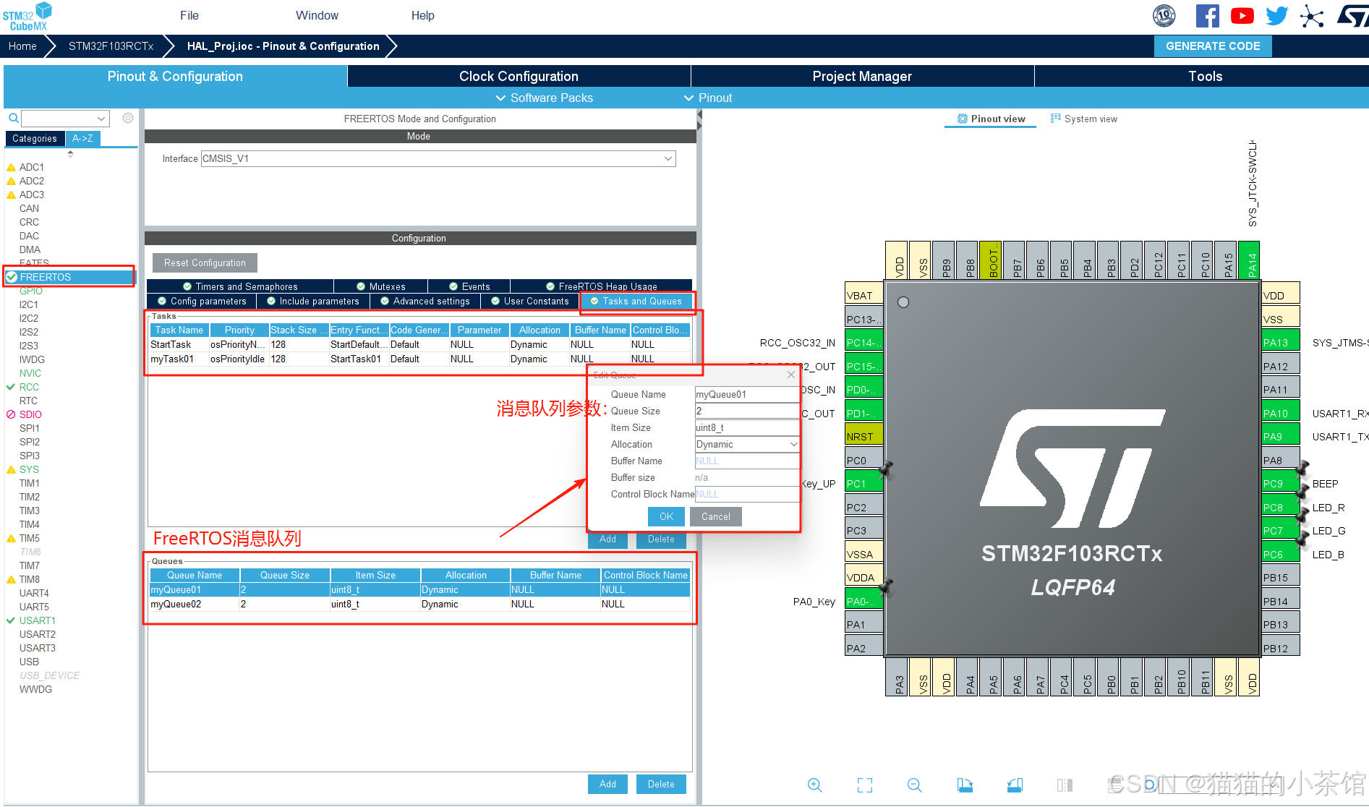
Task: Open the Tools tab
Action: [1205, 76]
